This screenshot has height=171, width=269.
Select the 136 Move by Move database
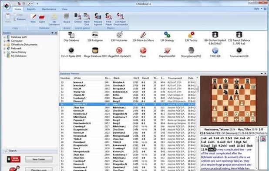click(143, 37)
